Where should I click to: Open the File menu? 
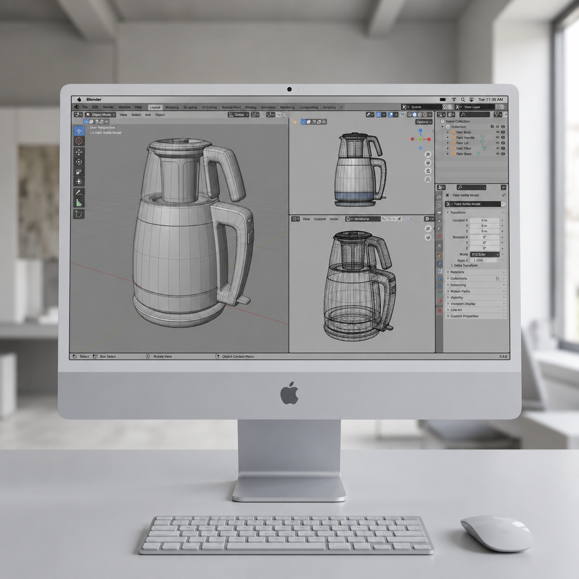coord(85,107)
